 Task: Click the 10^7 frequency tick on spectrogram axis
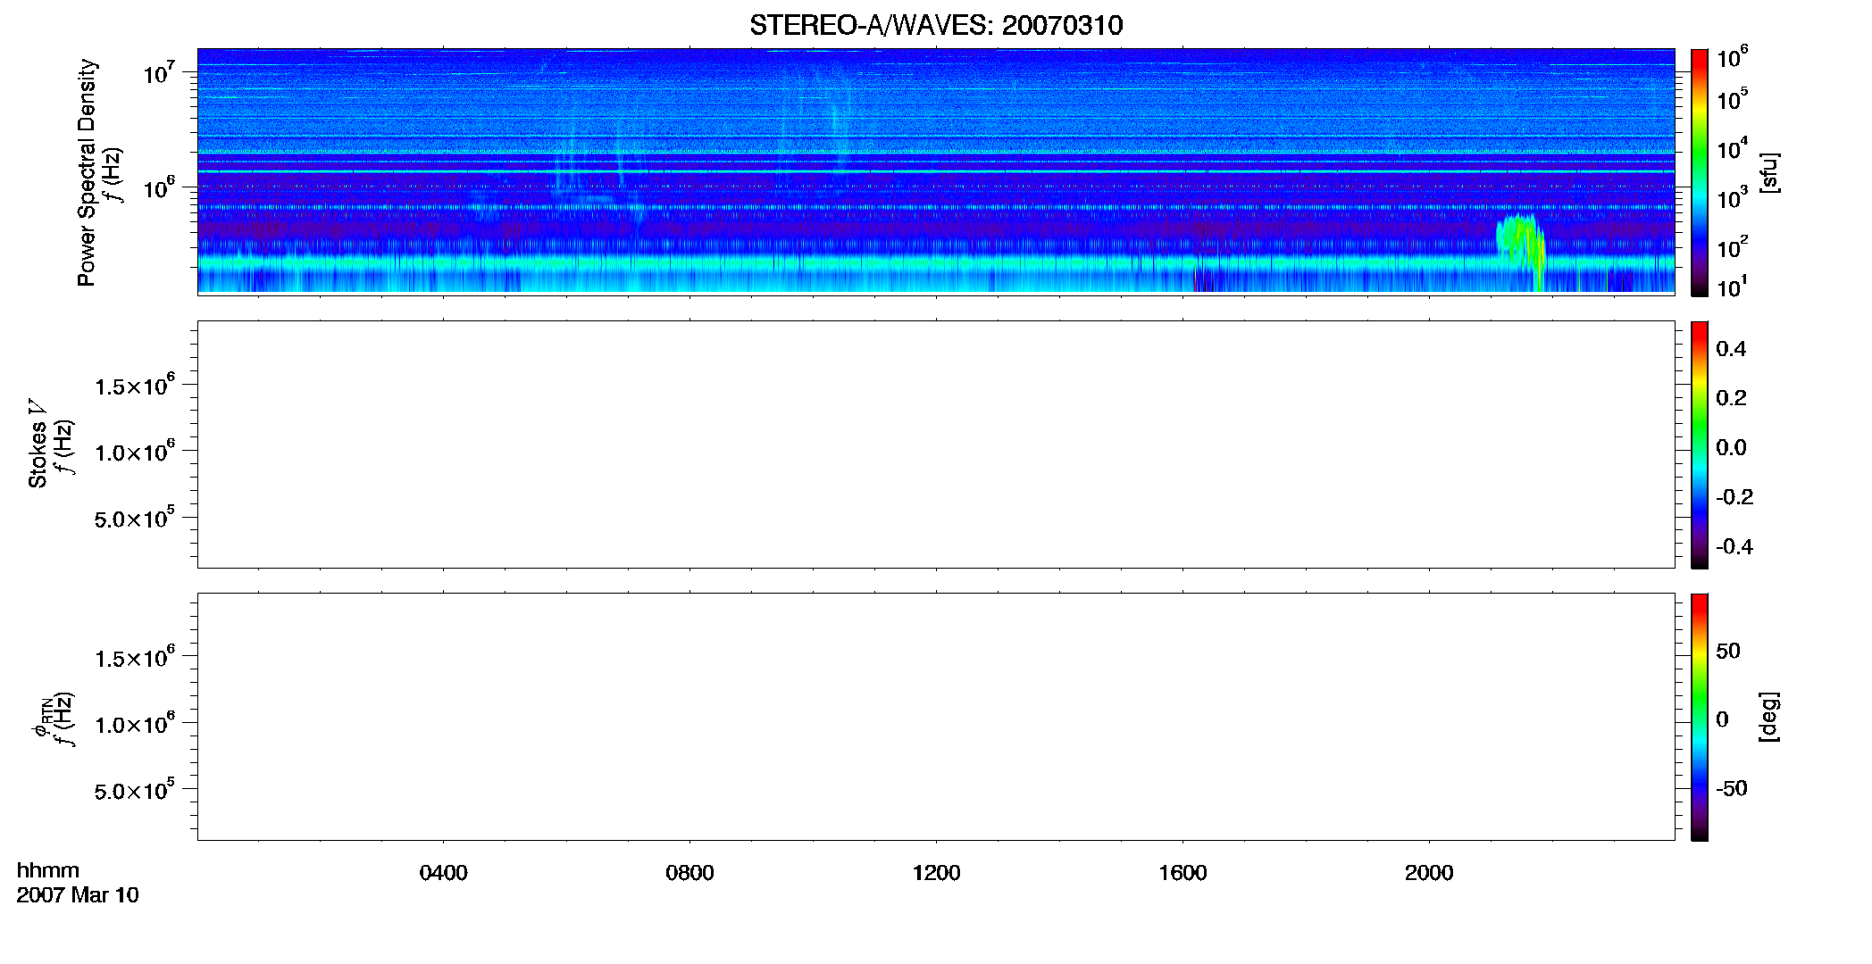[x=159, y=72]
